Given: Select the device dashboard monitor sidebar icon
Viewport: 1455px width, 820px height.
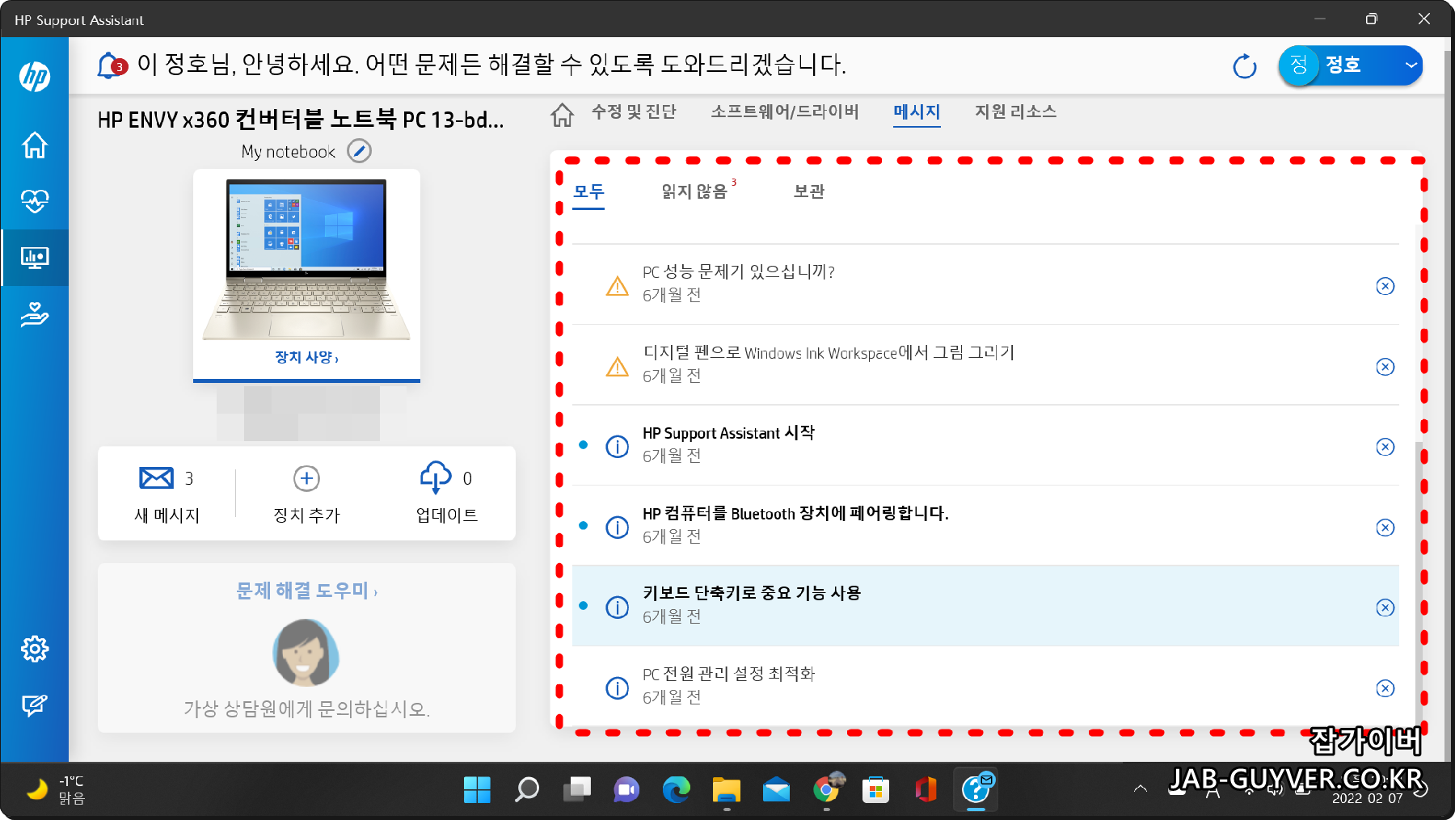Looking at the screenshot, I should 35,258.
